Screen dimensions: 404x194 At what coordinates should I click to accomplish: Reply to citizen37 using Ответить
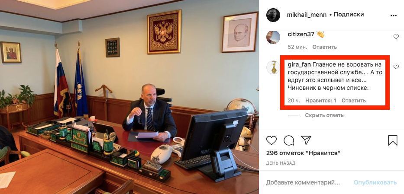(325, 47)
